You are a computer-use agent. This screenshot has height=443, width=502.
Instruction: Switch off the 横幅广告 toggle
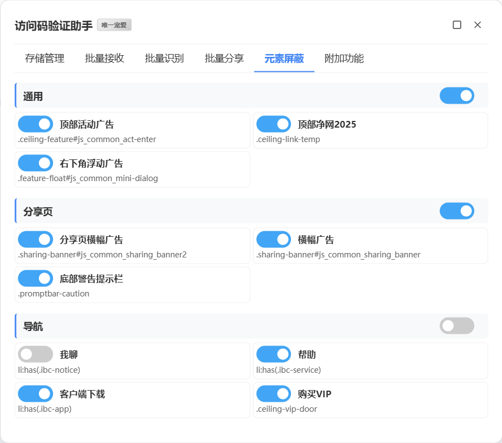(x=274, y=240)
